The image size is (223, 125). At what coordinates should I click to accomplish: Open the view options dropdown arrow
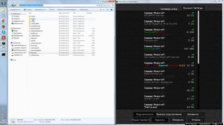[x=103, y=10]
